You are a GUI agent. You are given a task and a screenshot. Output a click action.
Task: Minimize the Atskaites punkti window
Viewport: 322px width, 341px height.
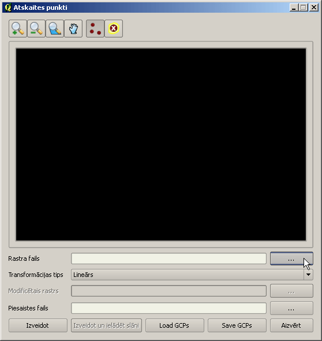[294, 8]
